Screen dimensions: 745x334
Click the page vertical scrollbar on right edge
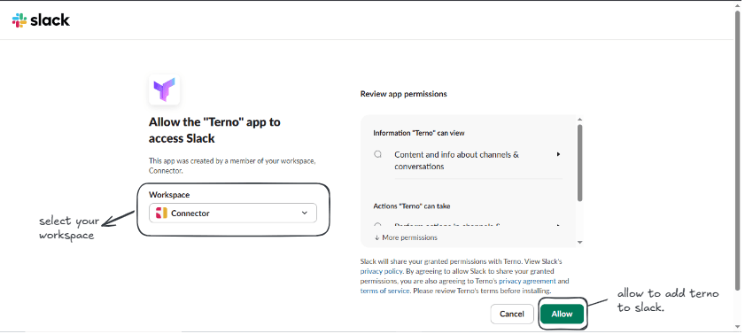[737, 150]
